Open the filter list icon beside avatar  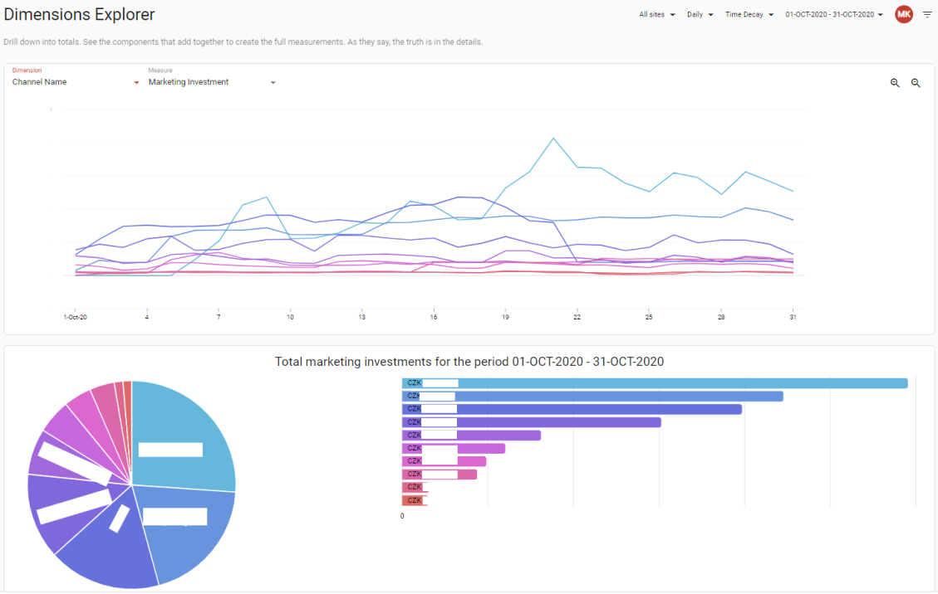click(x=926, y=14)
